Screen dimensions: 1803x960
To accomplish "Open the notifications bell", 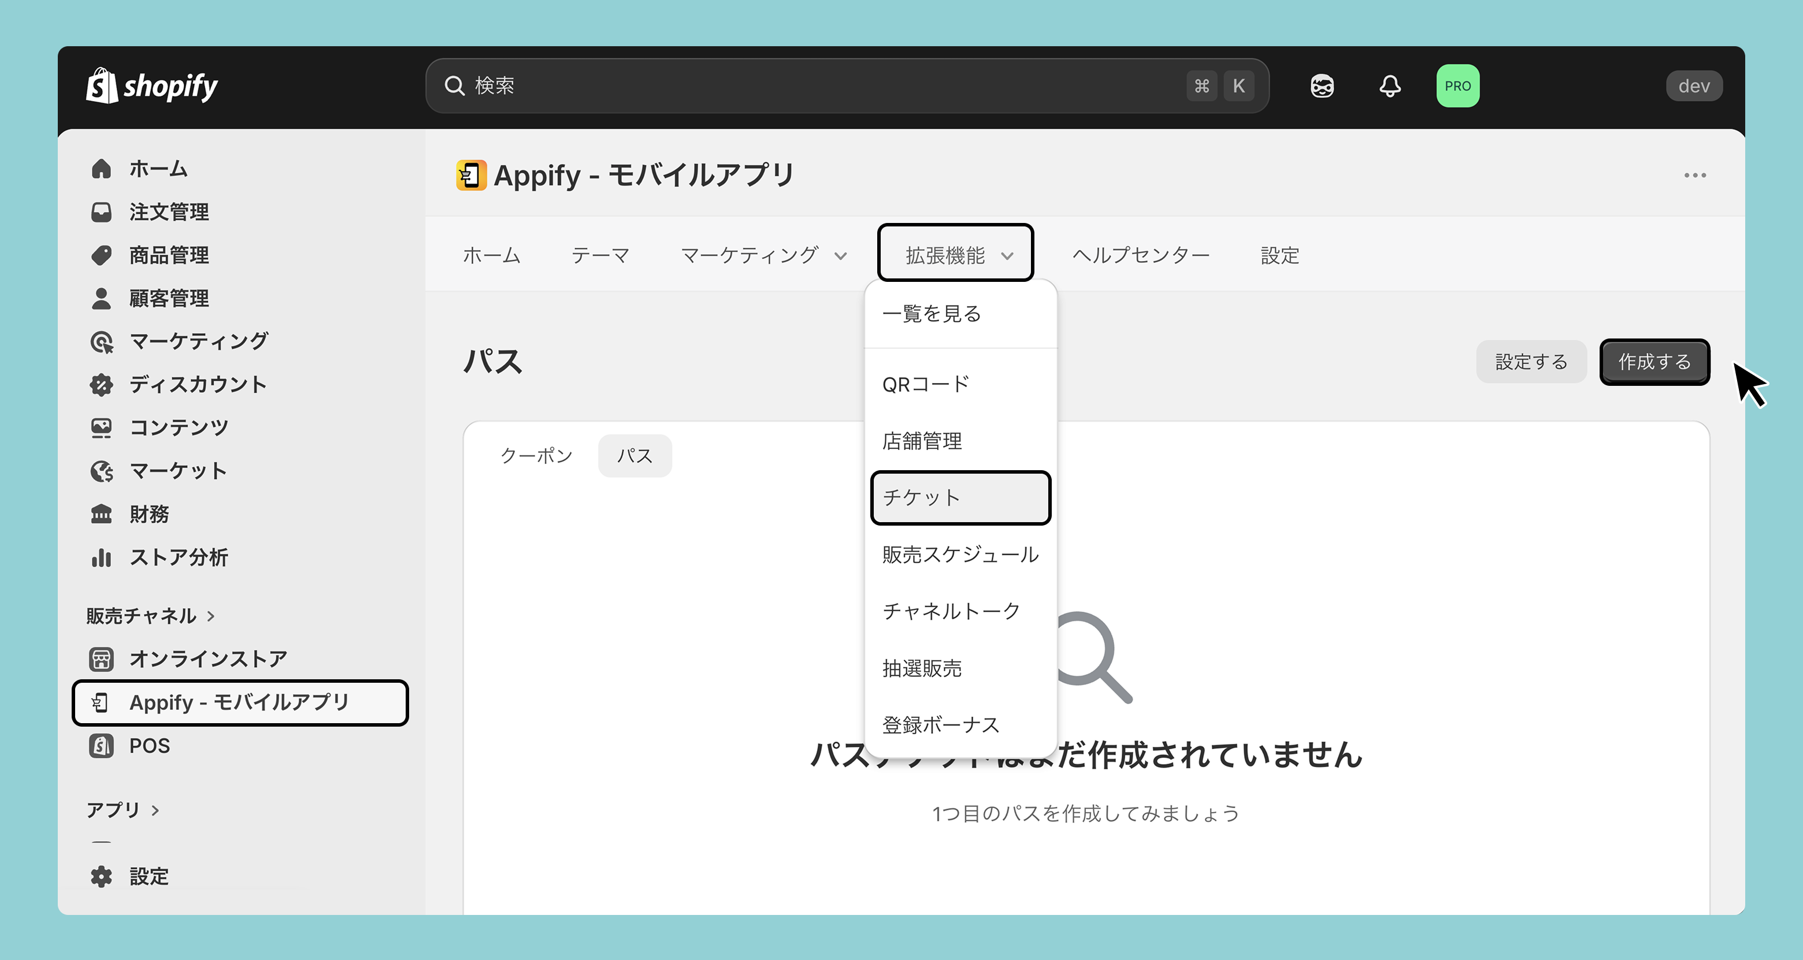I will pos(1390,86).
